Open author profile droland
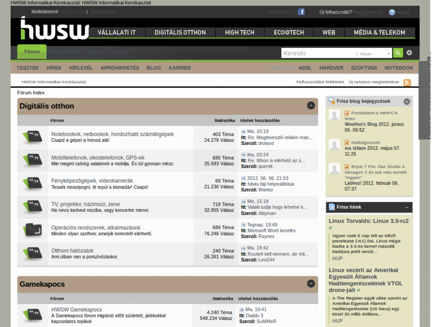Screen dimensions: 436x327 [x=266, y=143]
